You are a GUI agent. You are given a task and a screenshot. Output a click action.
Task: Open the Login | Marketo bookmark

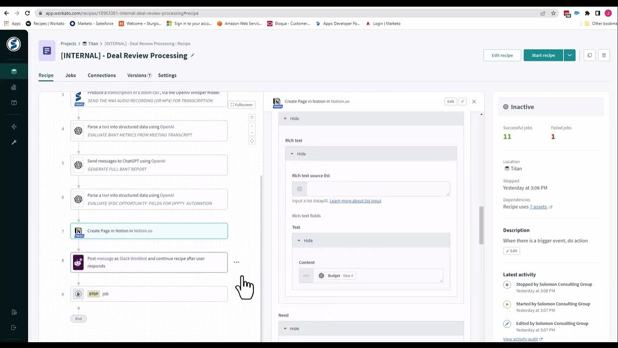tap(383, 23)
